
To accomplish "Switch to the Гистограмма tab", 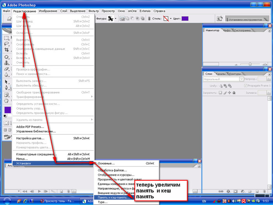I will pyautogui.click(x=242, y=30).
